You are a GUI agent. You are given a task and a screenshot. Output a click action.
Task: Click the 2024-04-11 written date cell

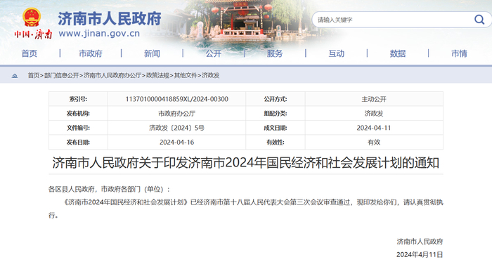point(374,128)
